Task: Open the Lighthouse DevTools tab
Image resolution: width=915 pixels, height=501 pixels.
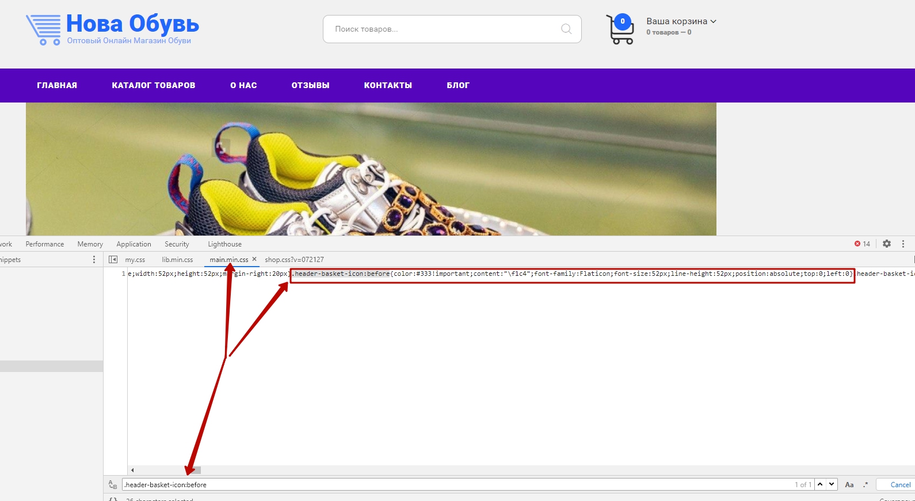Action: [x=224, y=244]
